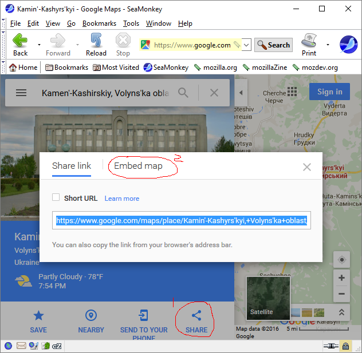Zoom out the map with minus
The width and height of the screenshot is (362, 353).
(342, 293)
